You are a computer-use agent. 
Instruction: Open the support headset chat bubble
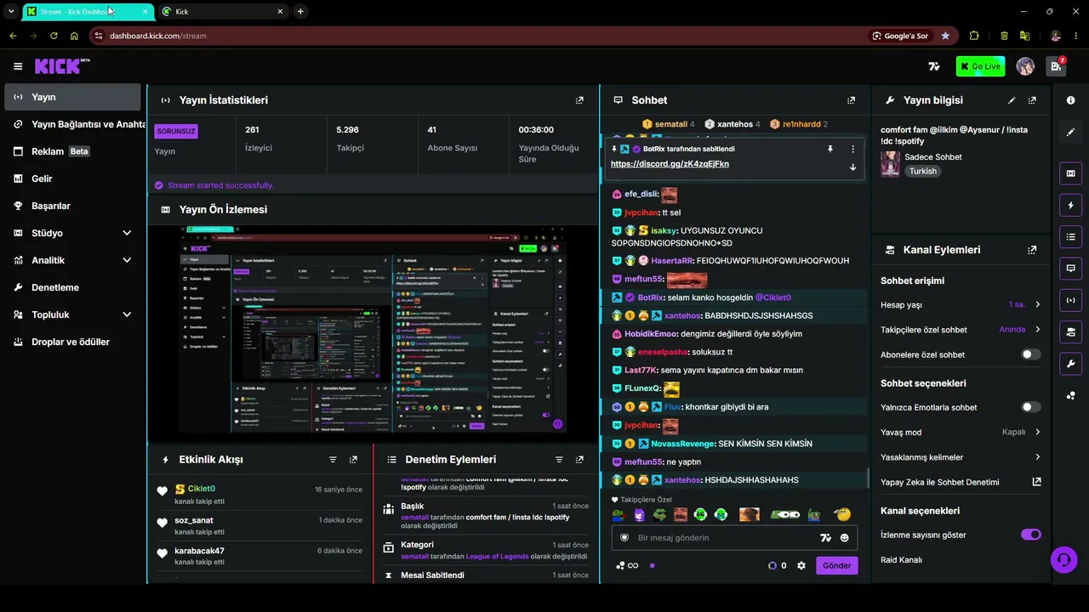tap(1063, 559)
